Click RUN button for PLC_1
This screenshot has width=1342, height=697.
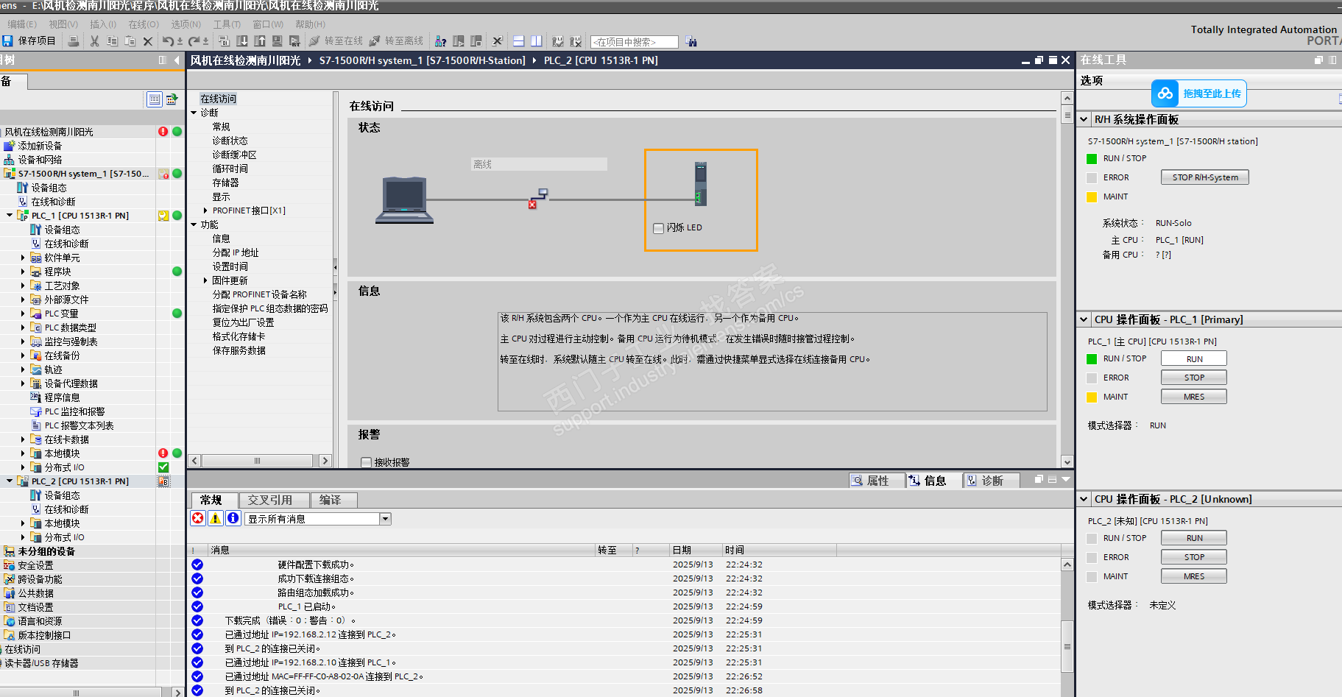(x=1194, y=358)
